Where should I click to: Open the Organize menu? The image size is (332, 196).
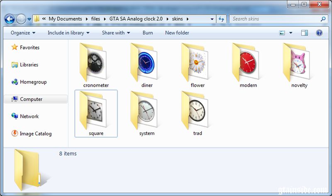tap(23, 33)
